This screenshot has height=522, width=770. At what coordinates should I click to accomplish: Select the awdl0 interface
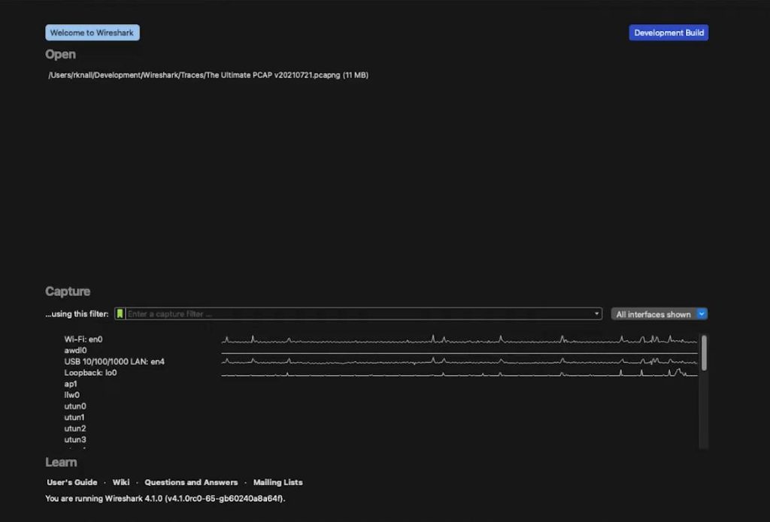(x=75, y=350)
